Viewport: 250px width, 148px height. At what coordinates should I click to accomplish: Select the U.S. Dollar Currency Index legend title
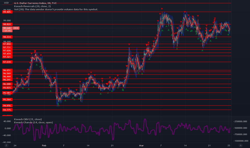click(x=35, y=3)
